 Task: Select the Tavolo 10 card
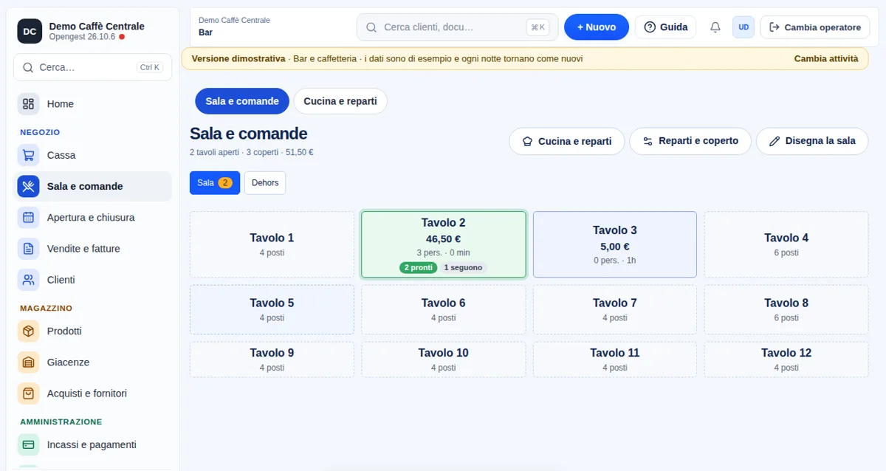(444, 360)
